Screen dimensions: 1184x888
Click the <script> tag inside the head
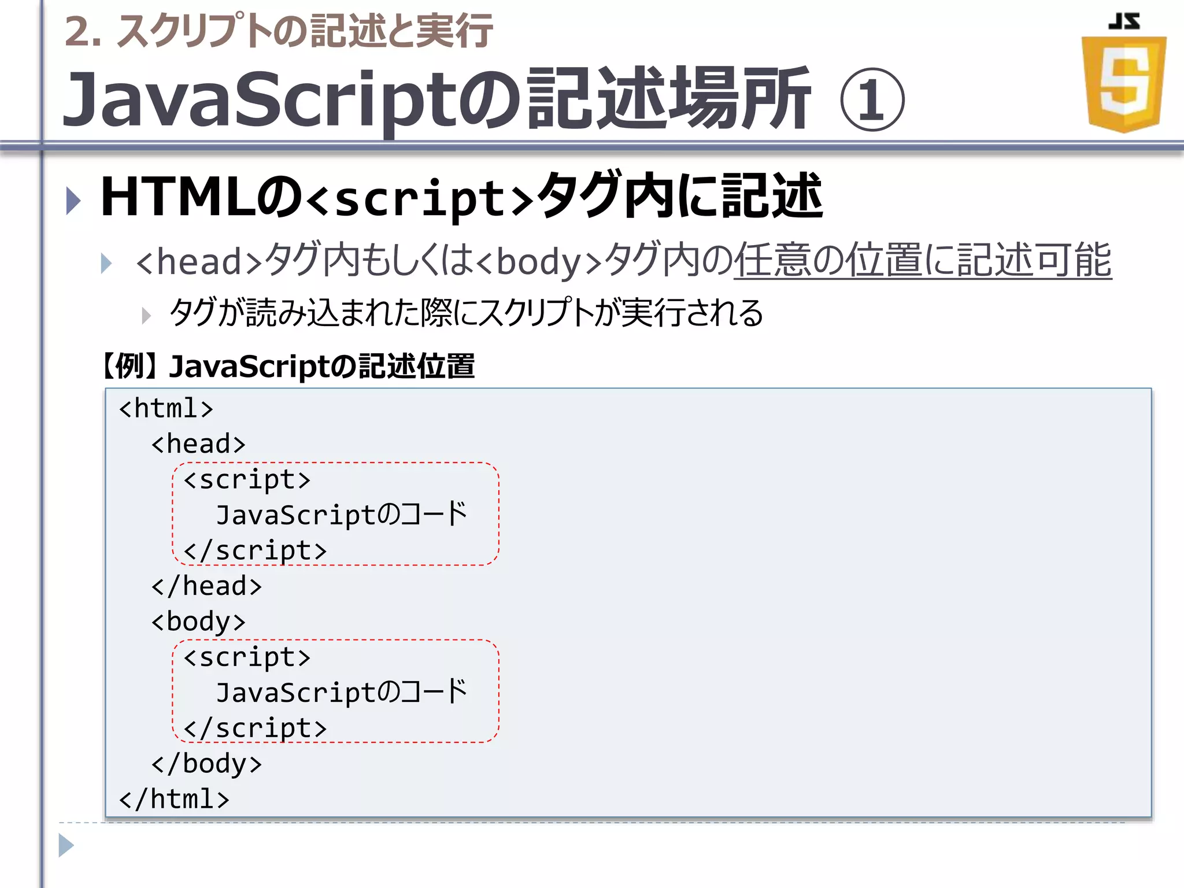coord(247,480)
